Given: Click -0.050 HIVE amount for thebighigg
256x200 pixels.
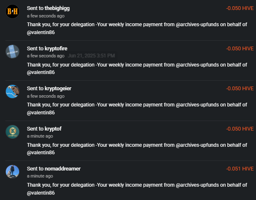Looking at the screenshot, I should point(240,8).
